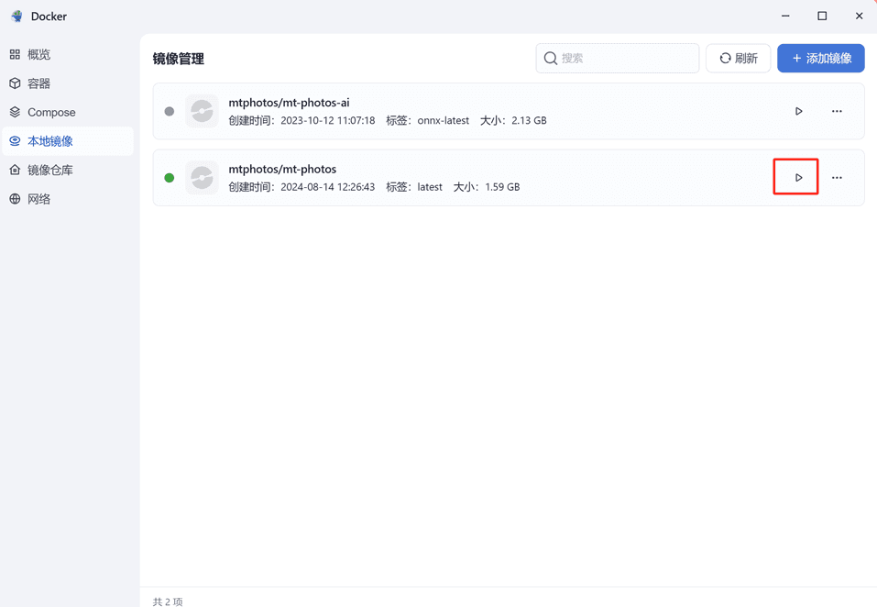Click the 镜像管理 heading

(179, 59)
